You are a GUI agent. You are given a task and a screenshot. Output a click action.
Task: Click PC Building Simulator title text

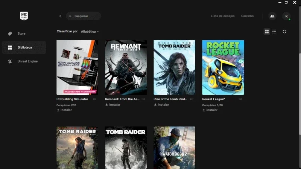[72, 99]
